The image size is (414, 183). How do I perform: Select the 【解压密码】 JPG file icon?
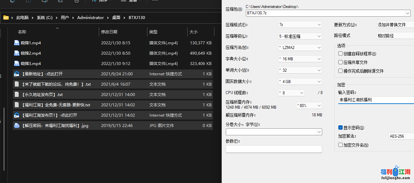[x=17, y=126]
